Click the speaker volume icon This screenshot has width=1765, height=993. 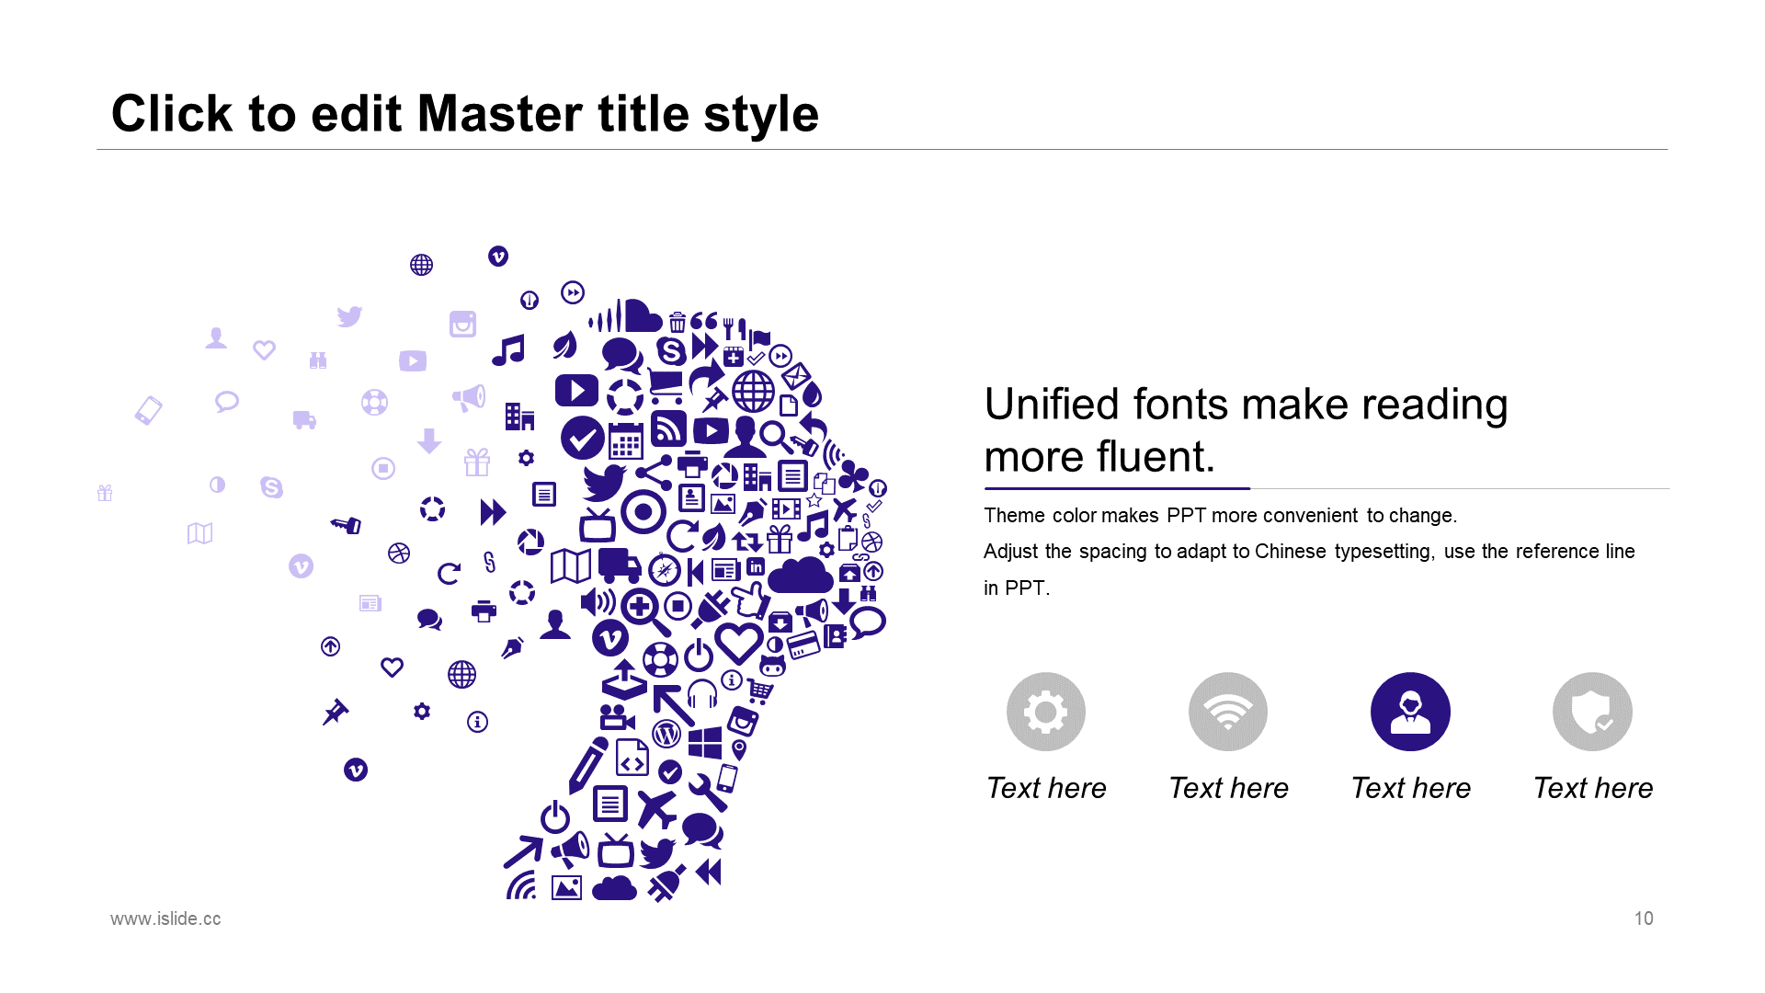pos(598,602)
